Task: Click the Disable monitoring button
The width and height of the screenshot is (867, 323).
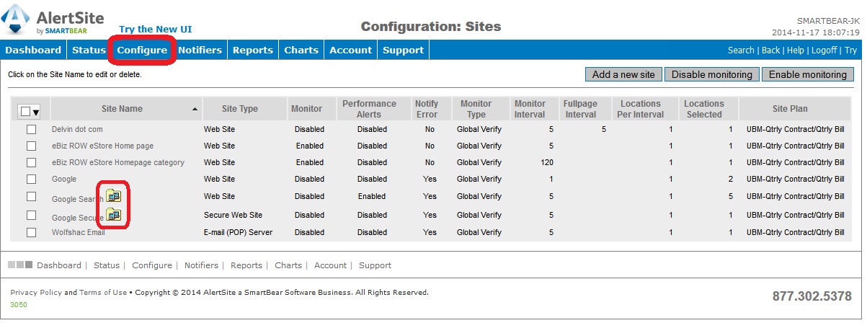Action: (712, 74)
